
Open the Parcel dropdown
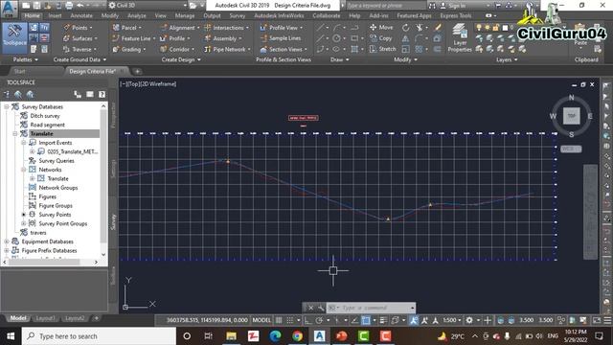coord(127,28)
